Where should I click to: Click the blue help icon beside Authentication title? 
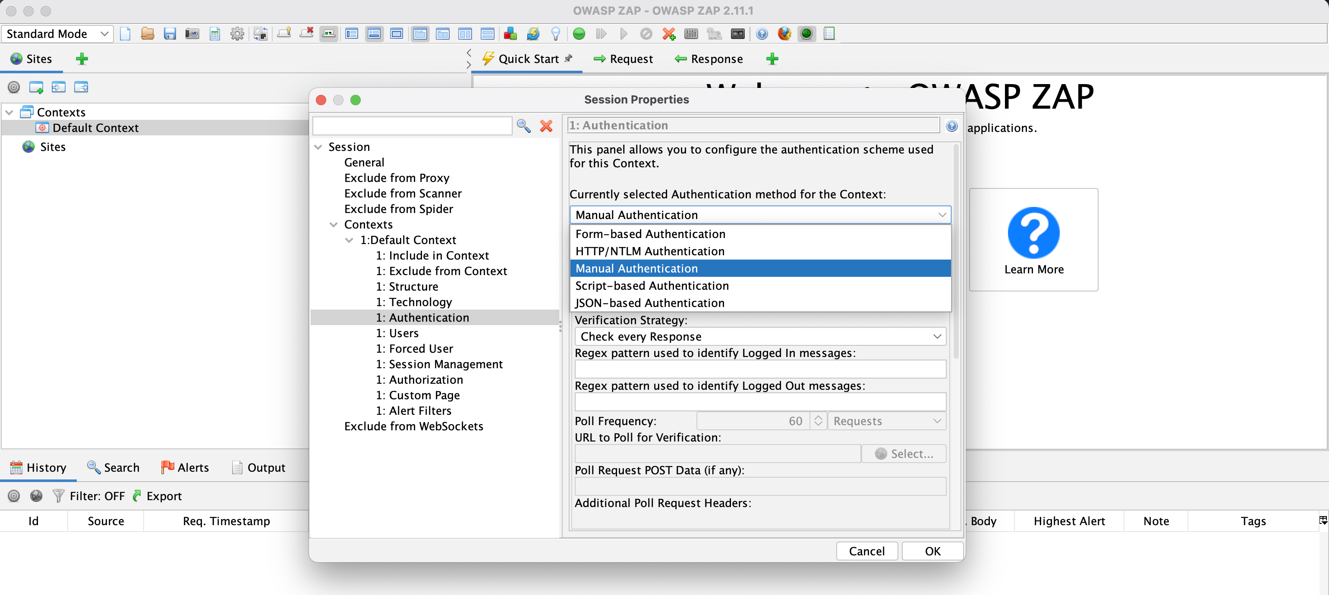pos(952,126)
